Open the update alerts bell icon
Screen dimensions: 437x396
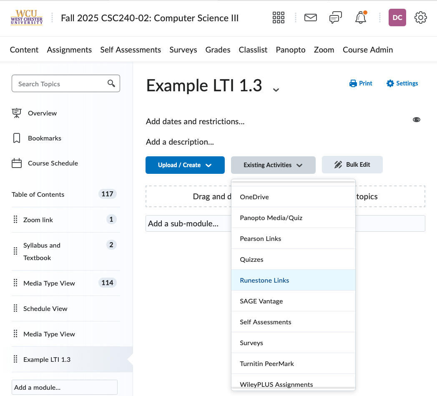[360, 18]
